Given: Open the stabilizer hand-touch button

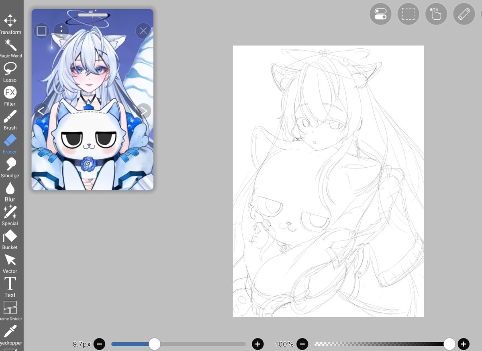Looking at the screenshot, I should 436,14.
